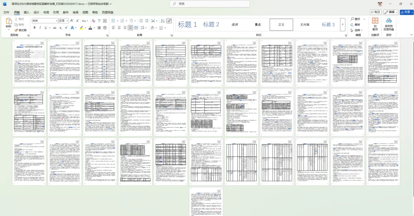Open the Change Case Aa dropdown
Viewport: 414px width, 216px height.
[x=85, y=21]
